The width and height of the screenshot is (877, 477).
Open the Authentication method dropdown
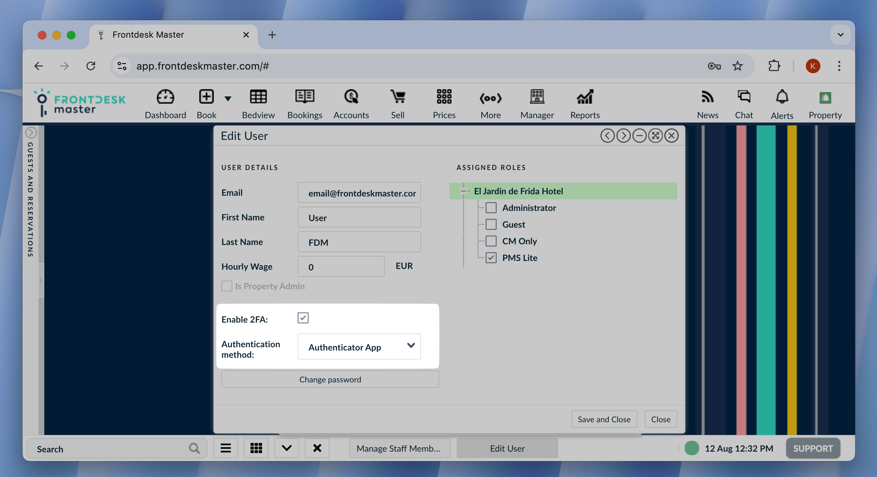[359, 347]
